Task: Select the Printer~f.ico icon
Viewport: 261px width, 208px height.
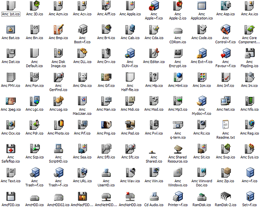Action: point(178,196)
